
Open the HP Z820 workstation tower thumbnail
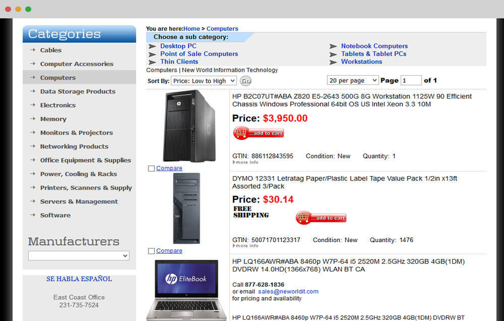(189, 126)
